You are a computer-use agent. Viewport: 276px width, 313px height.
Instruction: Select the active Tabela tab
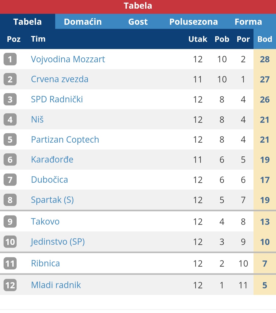point(28,22)
